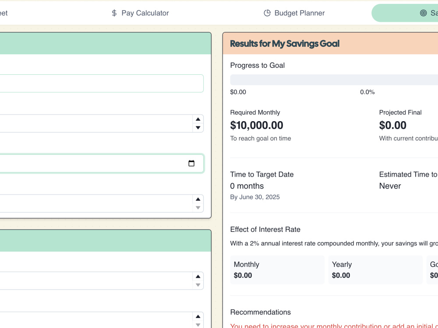The width and height of the screenshot is (438, 328).
Task: Select the green highlighted savings tab
Action: click(x=405, y=13)
